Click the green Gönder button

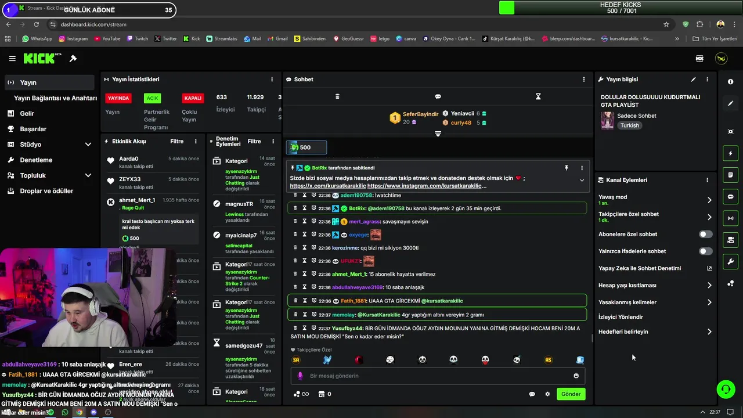[x=571, y=394]
